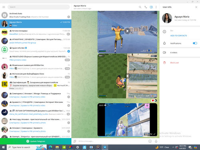The image size is (200, 150).
Task: Open the Settings gear taskbar icon
Action: tap(78, 147)
